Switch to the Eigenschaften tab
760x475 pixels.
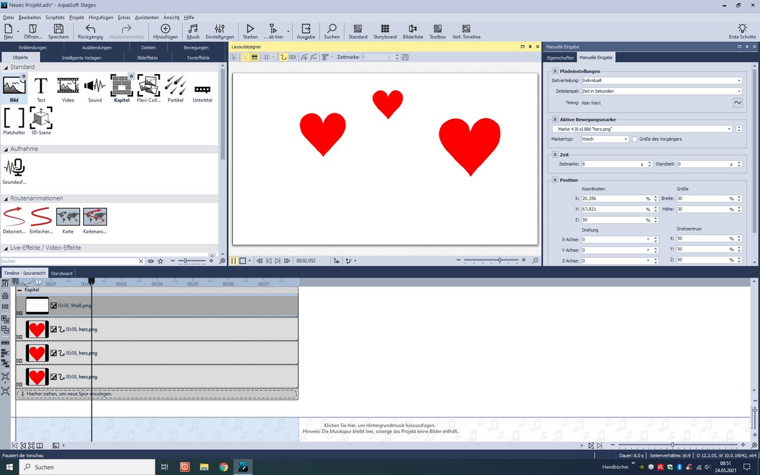pos(560,58)
